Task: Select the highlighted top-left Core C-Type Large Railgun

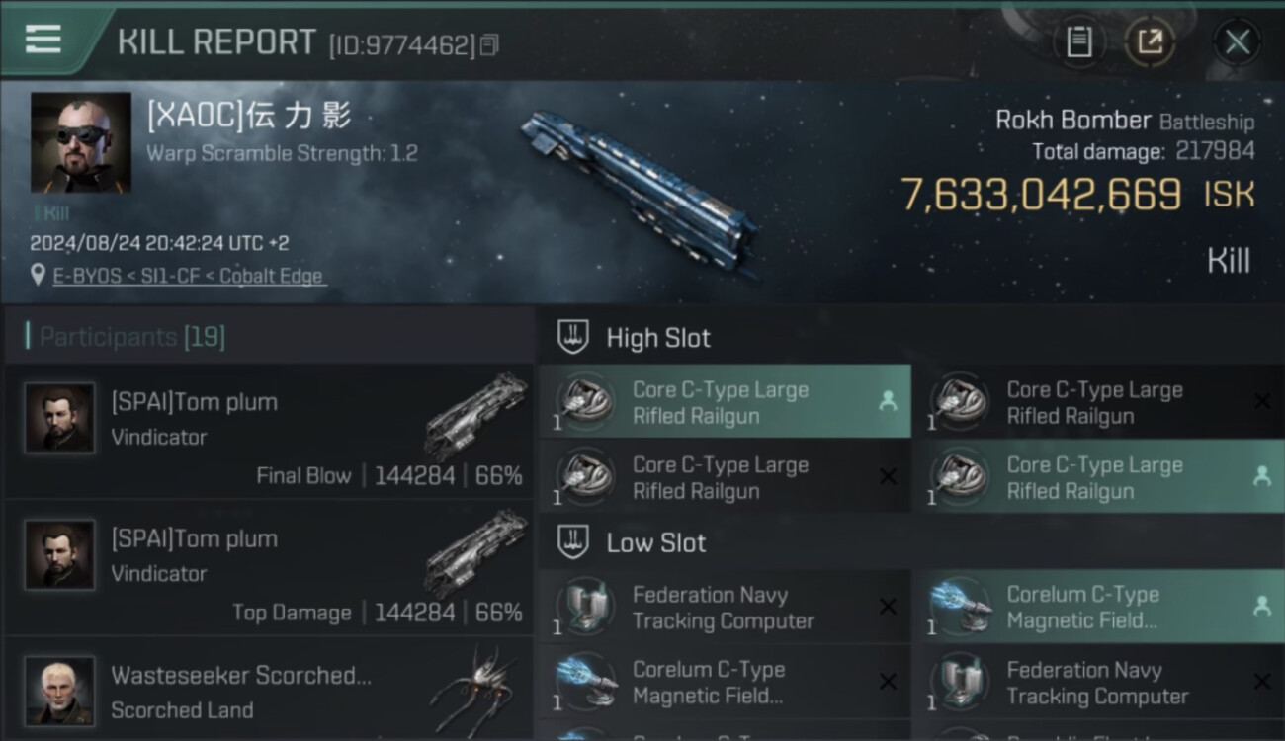Action: coord(725,402)
